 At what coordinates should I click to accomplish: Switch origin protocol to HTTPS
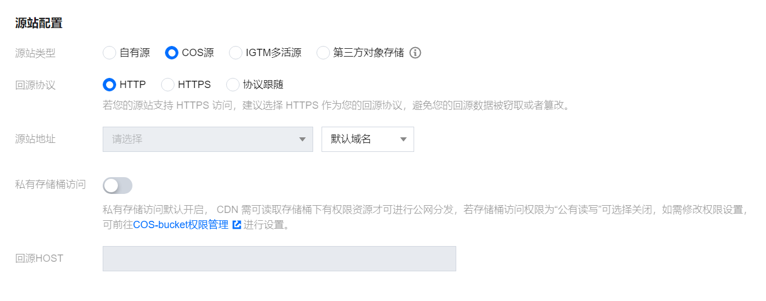168,85
